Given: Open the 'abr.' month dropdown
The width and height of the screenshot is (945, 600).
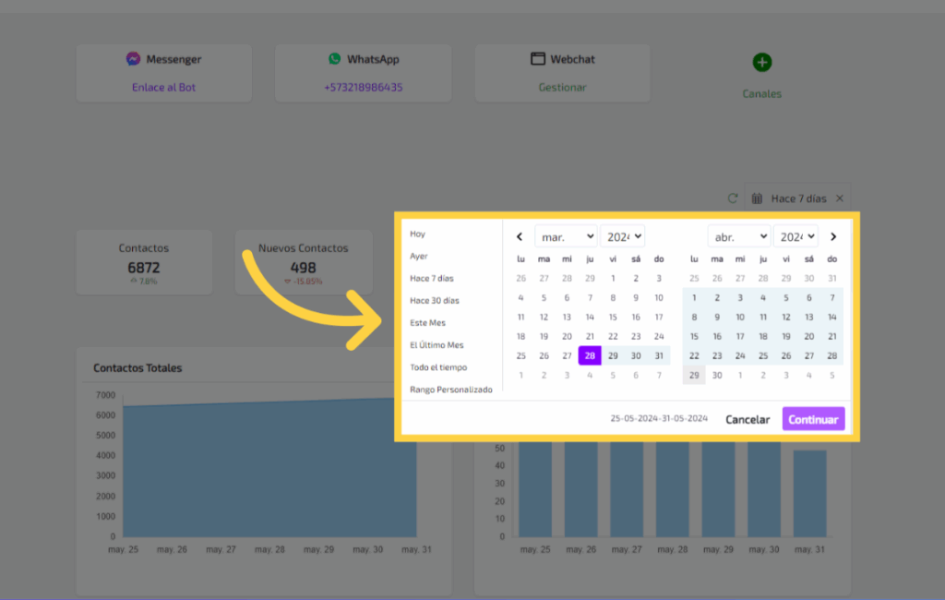Looking at the screenshot, I should click(x=738, y=236).
